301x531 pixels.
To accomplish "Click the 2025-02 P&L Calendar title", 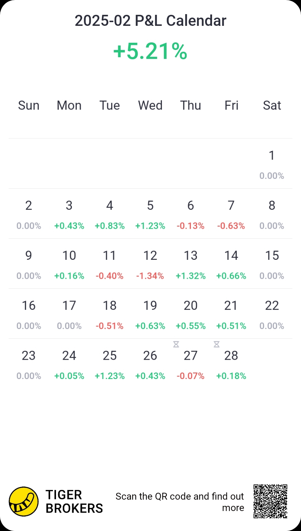I will tap(150, 21).
